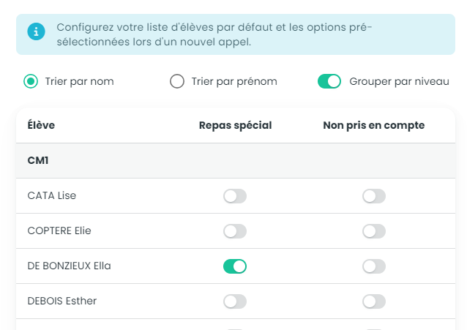Click the blue info icon in the banner
Viewport: 467px width, 330px height.
click(36, 31)
